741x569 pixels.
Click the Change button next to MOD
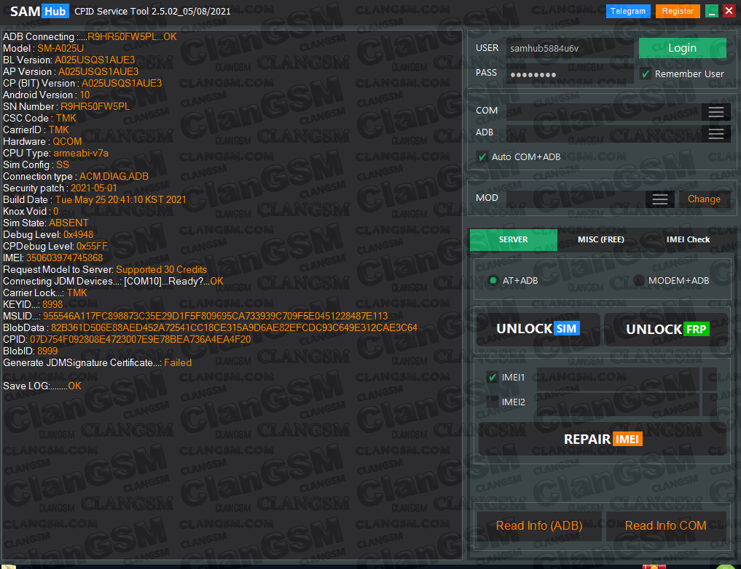coord(704,199)
